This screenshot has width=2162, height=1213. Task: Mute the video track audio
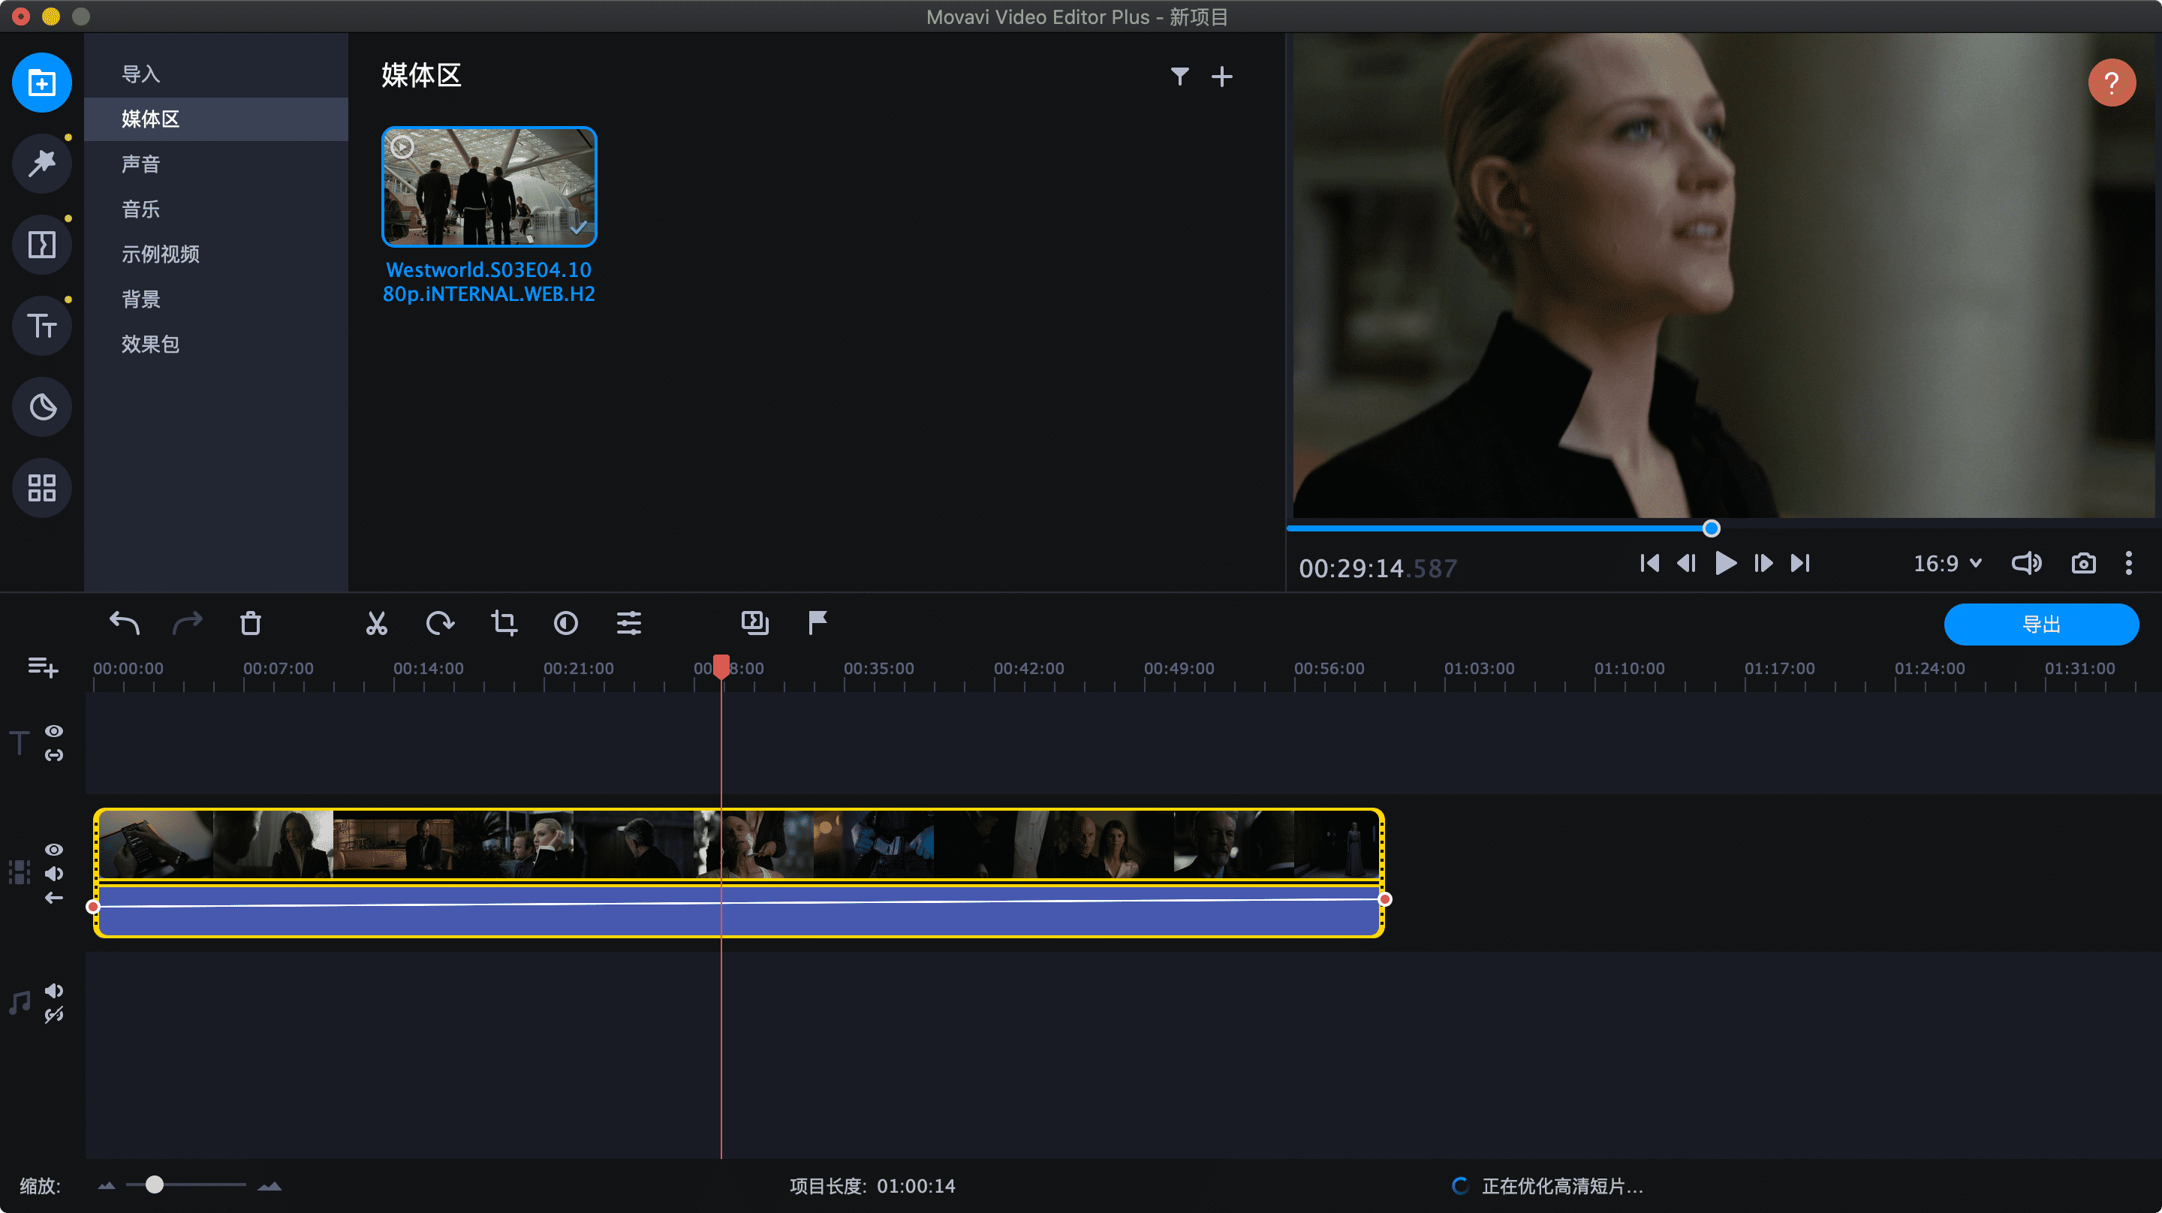click(54, 874)
